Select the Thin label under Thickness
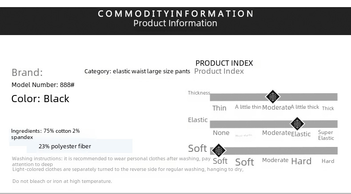Screen dimensions: 351x194 [219, 108]
